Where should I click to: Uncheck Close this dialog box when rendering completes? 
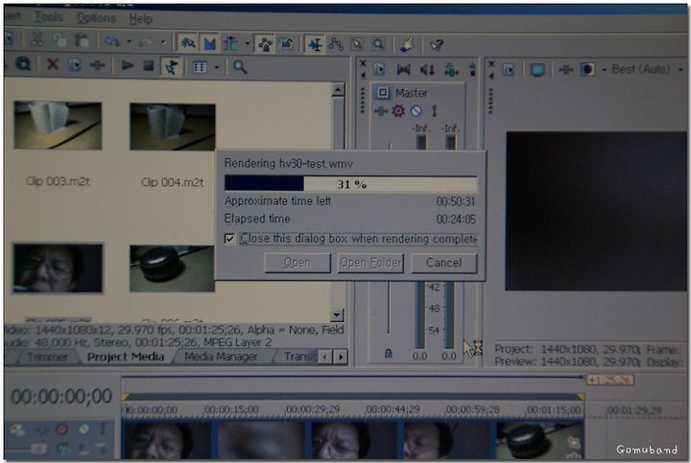pyautogui.click(x=229, y=238)
